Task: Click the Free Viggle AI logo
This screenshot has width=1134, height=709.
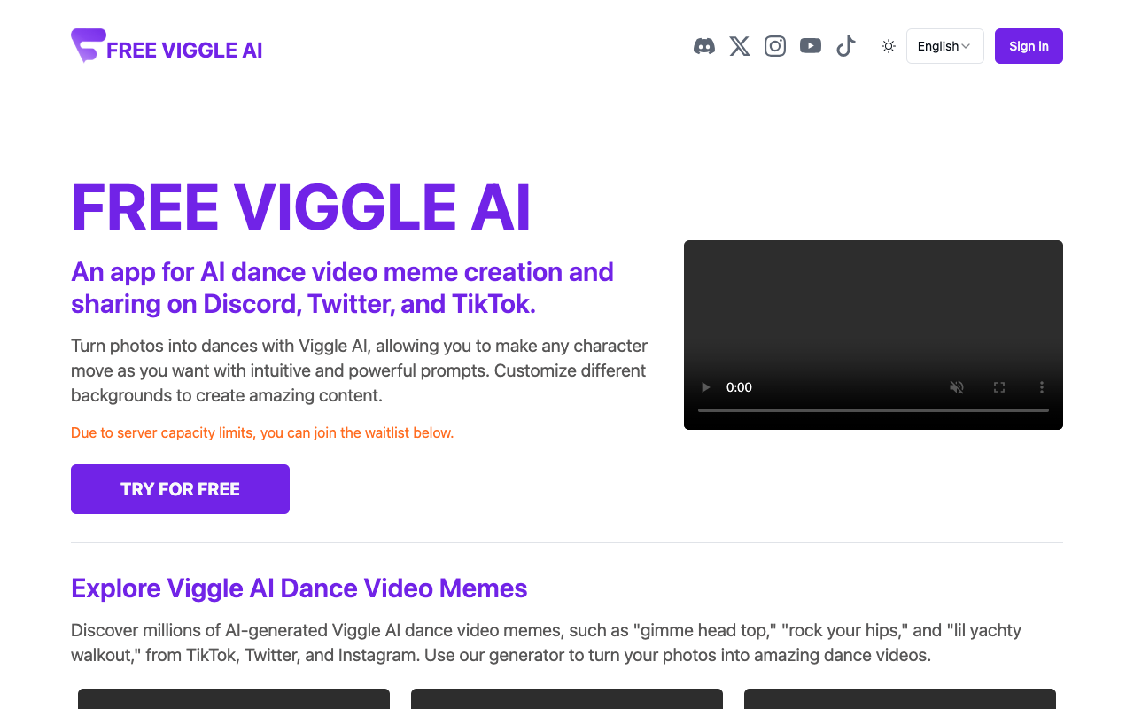Action: click(x=166, y=46)
